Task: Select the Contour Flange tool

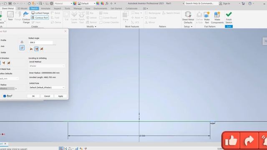Action: [x=26, y=17]
